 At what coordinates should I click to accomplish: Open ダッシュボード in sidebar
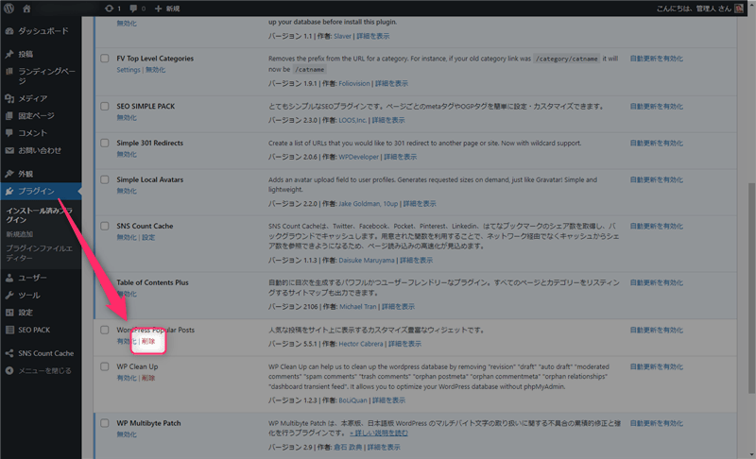coord(41,31)
